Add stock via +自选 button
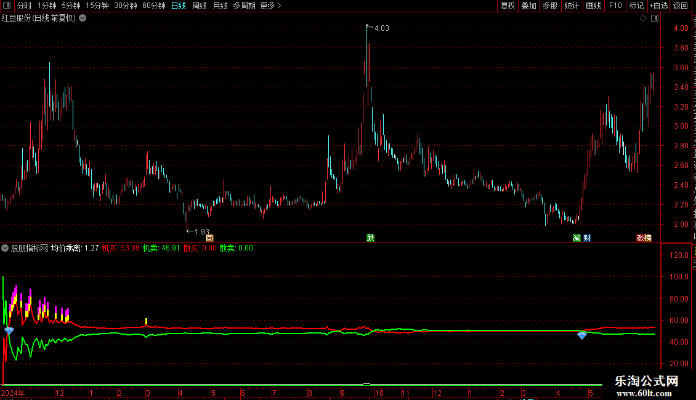This screenshot has height=400, width=696. [658, 6]
